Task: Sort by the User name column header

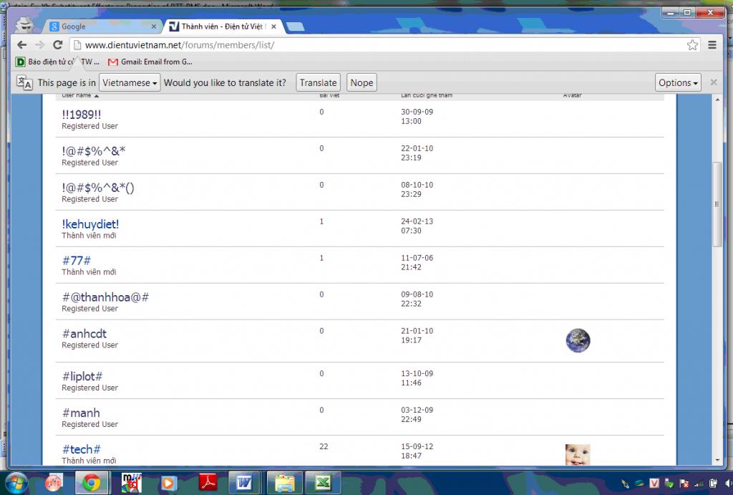Action: 80,95
